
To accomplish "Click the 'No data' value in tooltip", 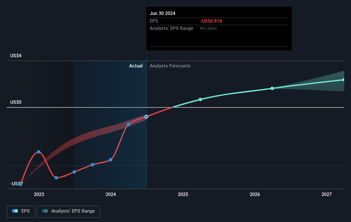I will click(208, 29).
